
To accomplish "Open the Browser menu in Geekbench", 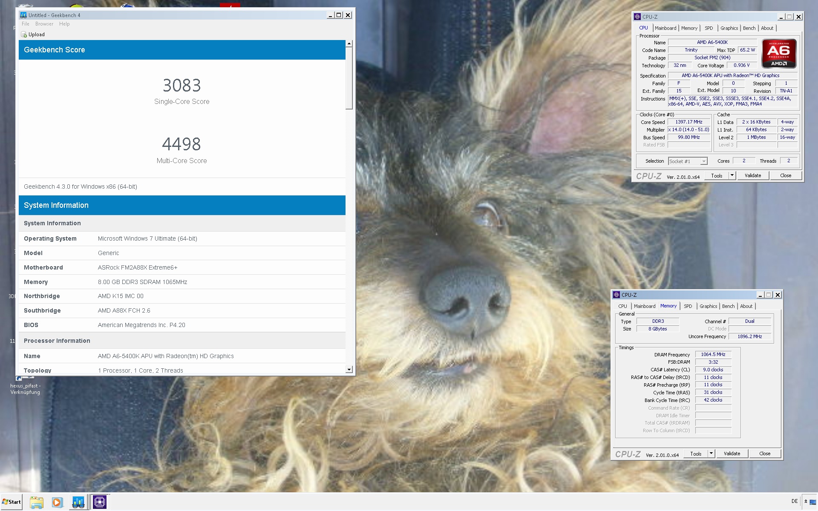I will coord(44,24).
